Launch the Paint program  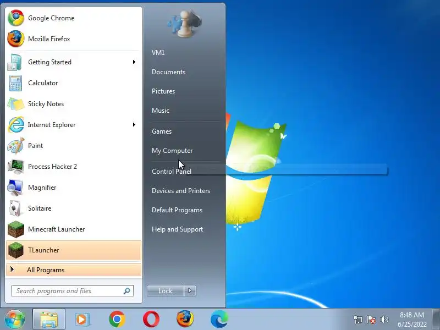click(x=74, y=146)
